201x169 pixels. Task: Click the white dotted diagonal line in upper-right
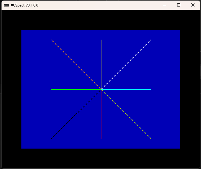pos(126,64)
